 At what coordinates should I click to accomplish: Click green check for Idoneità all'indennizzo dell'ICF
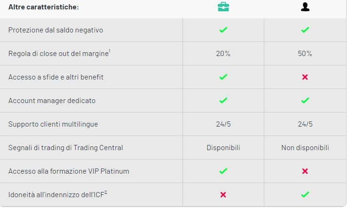(x=305, y=194)
